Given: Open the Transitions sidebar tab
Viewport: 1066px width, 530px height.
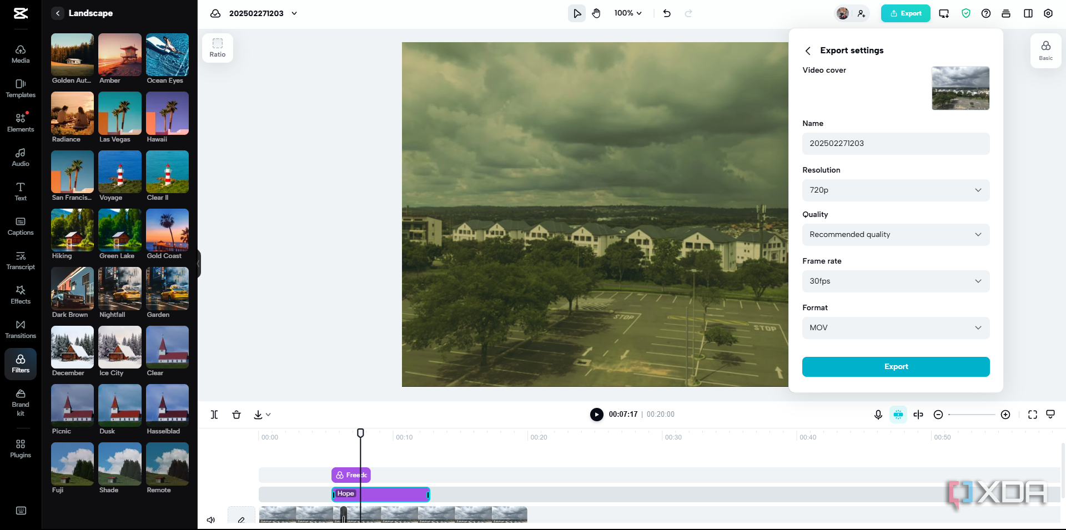Looking at the screenshot, I should pyautogui.click(x=21, y=330).
